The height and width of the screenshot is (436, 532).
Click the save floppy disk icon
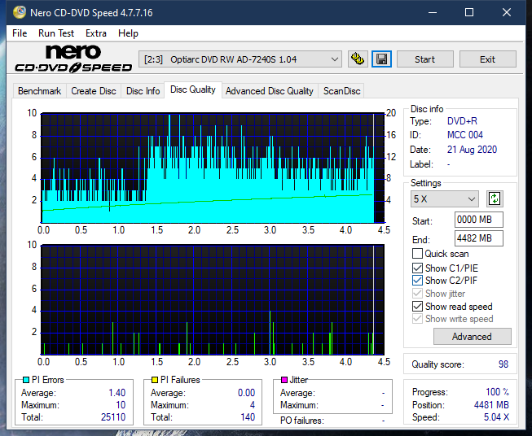point(382,59)
